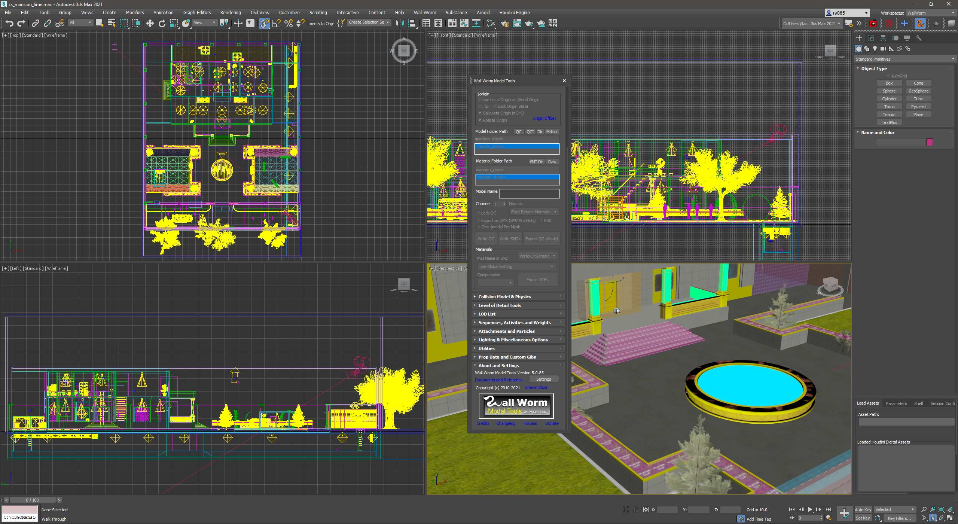
Task: Toggle the Auto Key button
Action: coord(863,510)
